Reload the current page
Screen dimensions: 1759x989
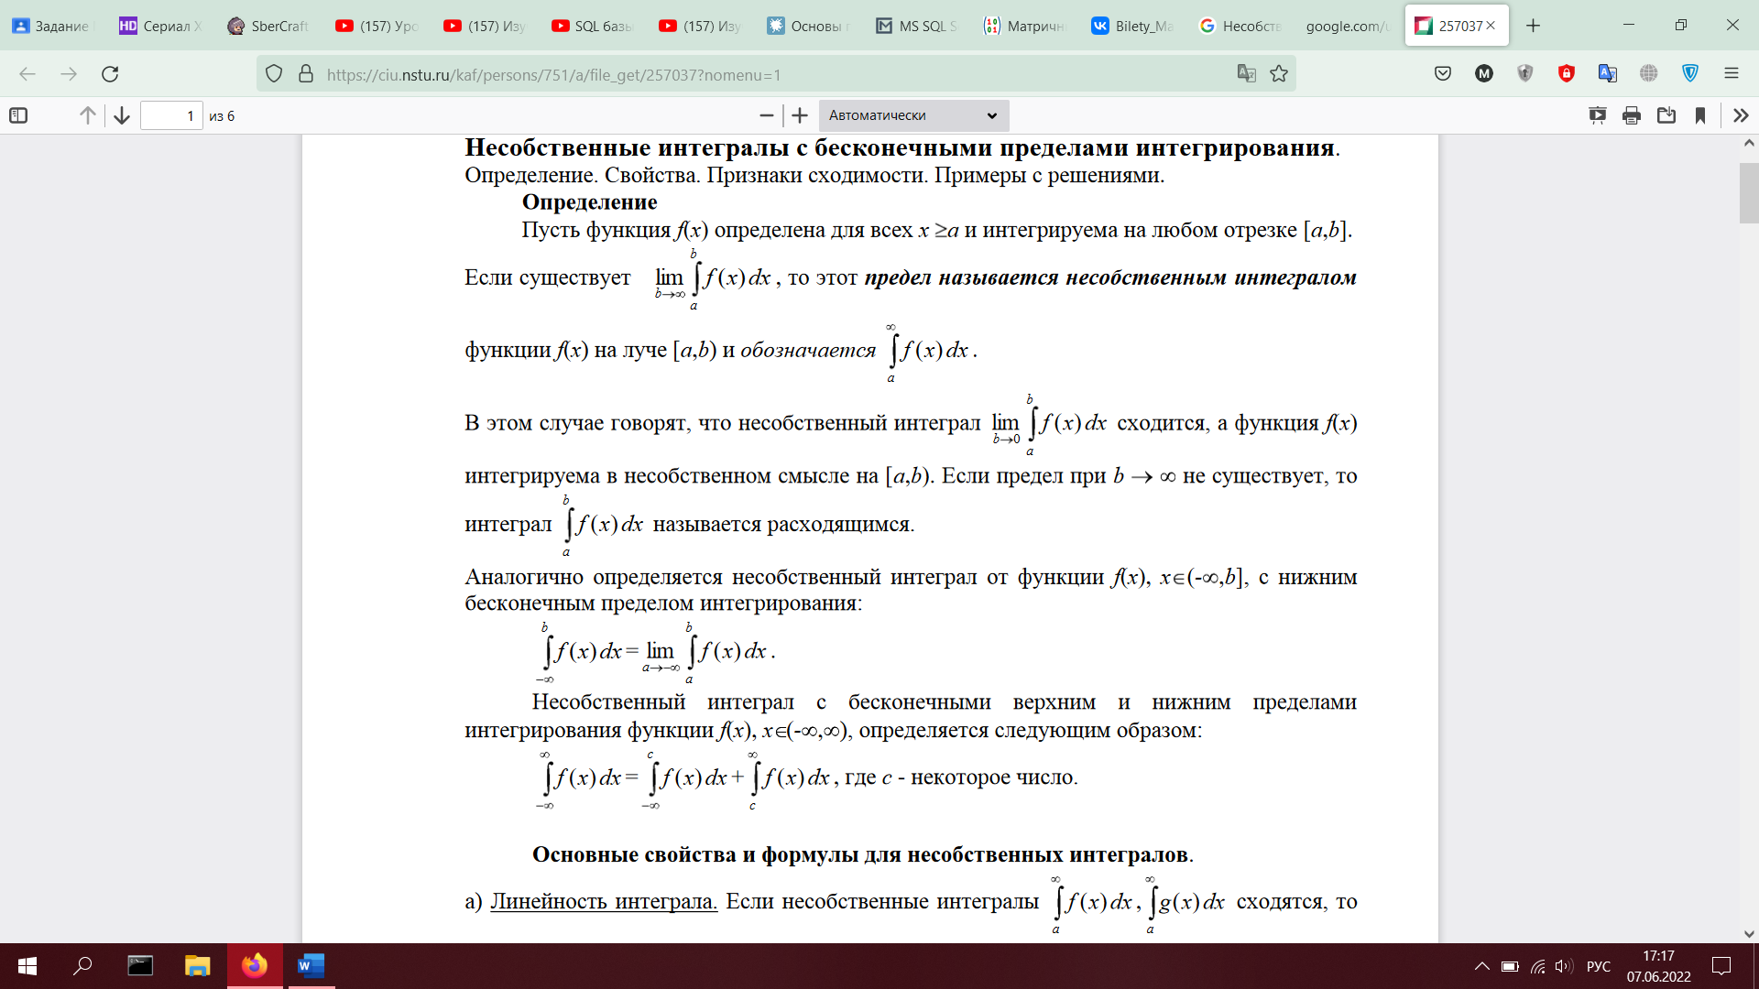110,74
